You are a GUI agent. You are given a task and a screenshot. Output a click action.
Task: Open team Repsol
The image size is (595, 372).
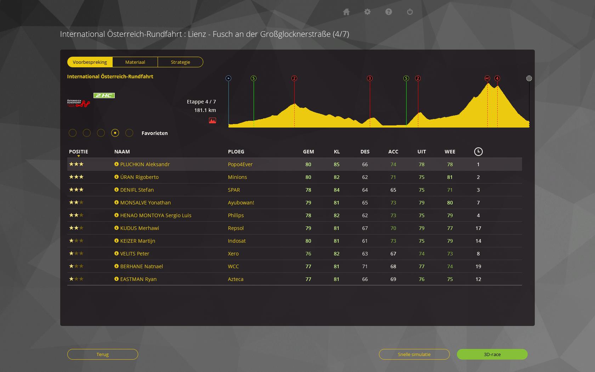236,228
